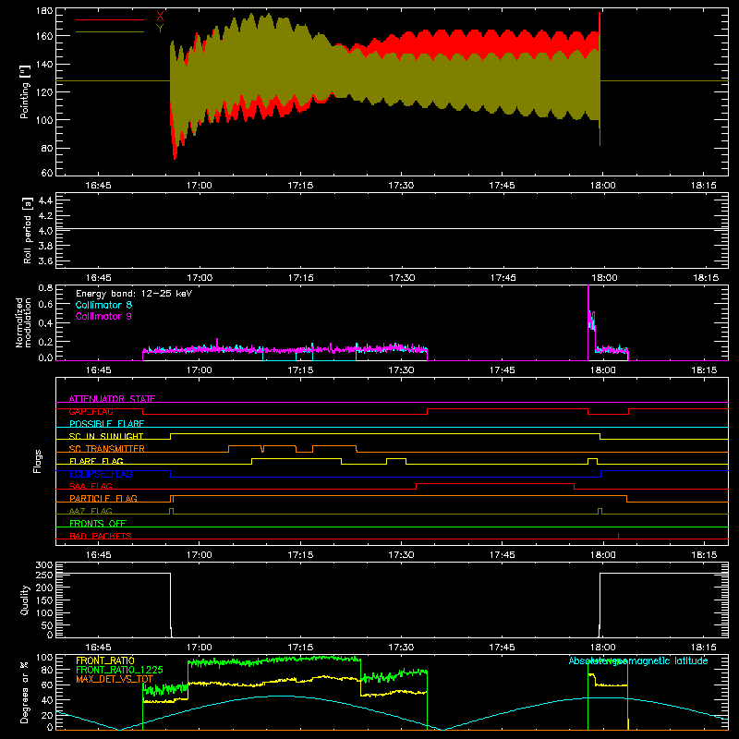Click the yellow 'FLARE_FLAG' label
Image resolution: width=739 pixels, height=739 pixels.
point(96,461)
